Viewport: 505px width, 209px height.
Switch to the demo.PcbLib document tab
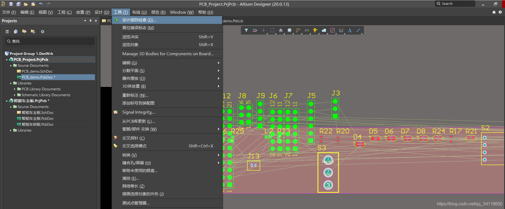[233, 21]
